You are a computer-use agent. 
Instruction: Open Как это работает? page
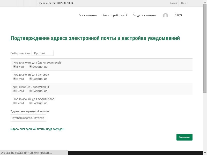click(x=115, y=15)
